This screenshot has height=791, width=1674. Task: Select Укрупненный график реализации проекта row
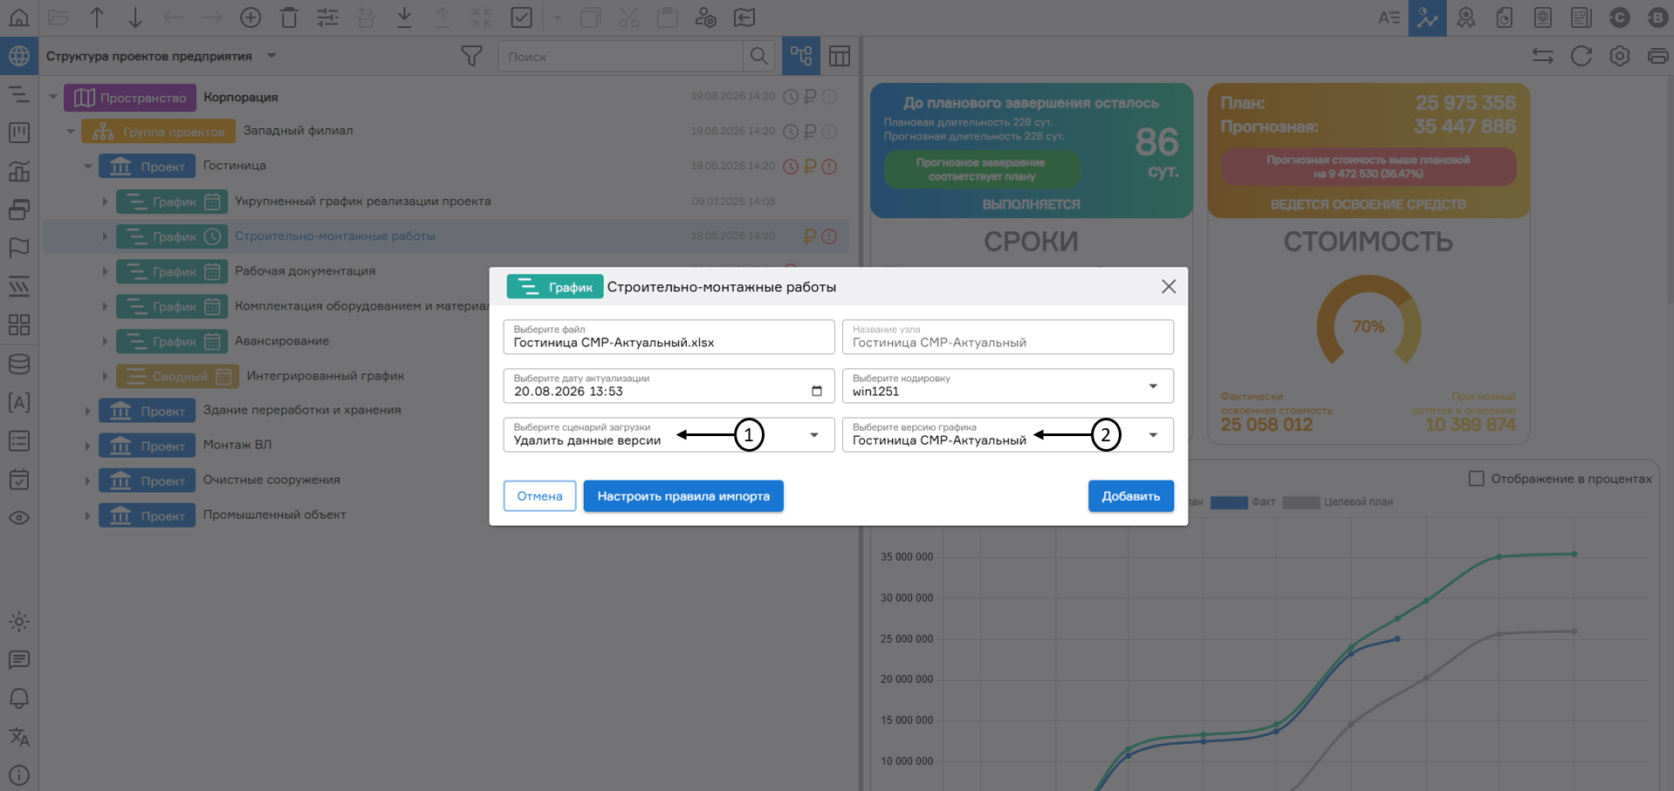445,201
